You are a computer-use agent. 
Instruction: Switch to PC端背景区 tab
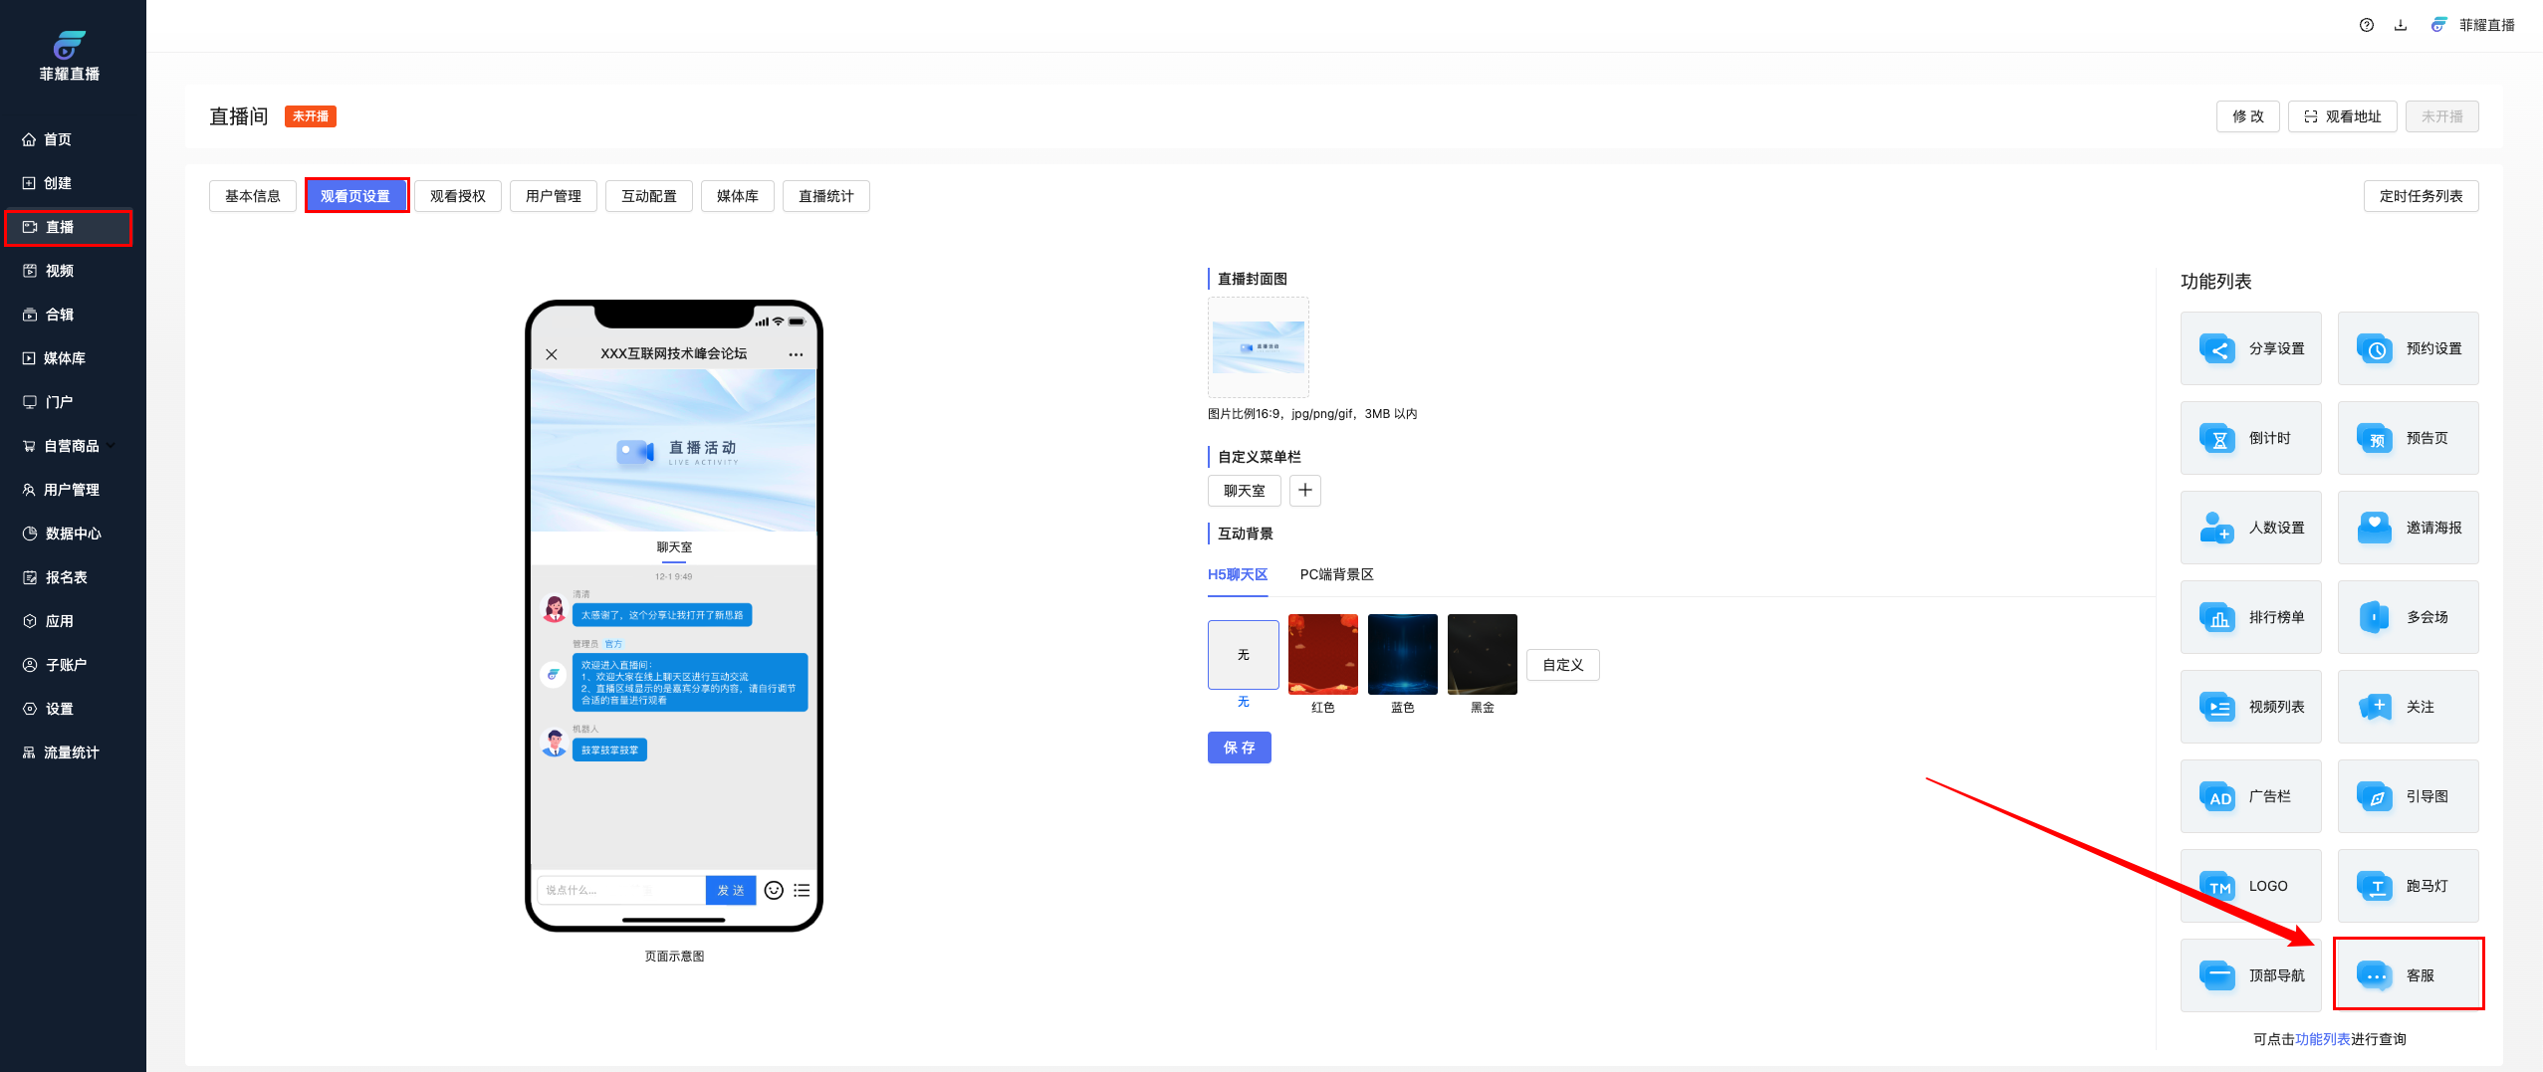coord(1336,575)
